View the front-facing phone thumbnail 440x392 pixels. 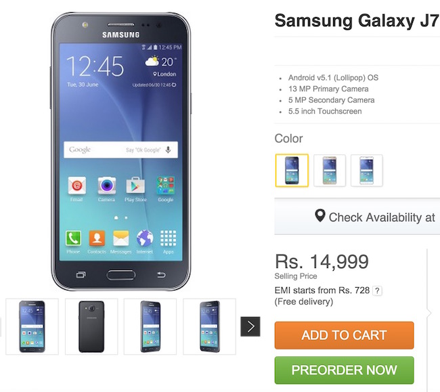point(32,326)
